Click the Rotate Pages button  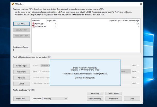coord(21,66)
